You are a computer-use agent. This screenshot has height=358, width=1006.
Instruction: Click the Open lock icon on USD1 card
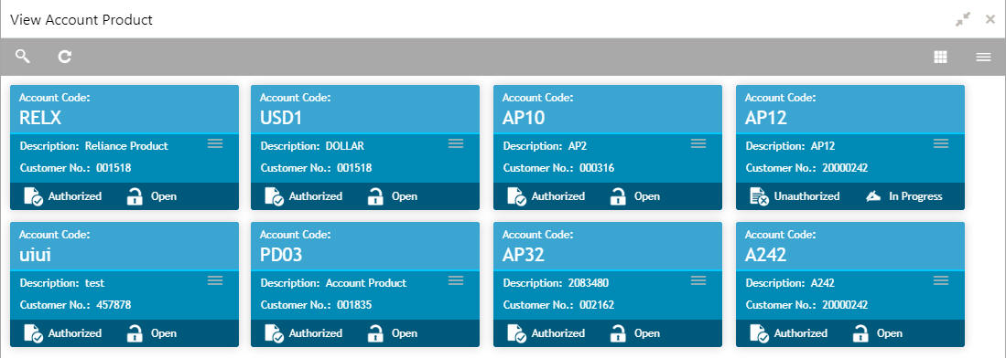coord(376,196)
